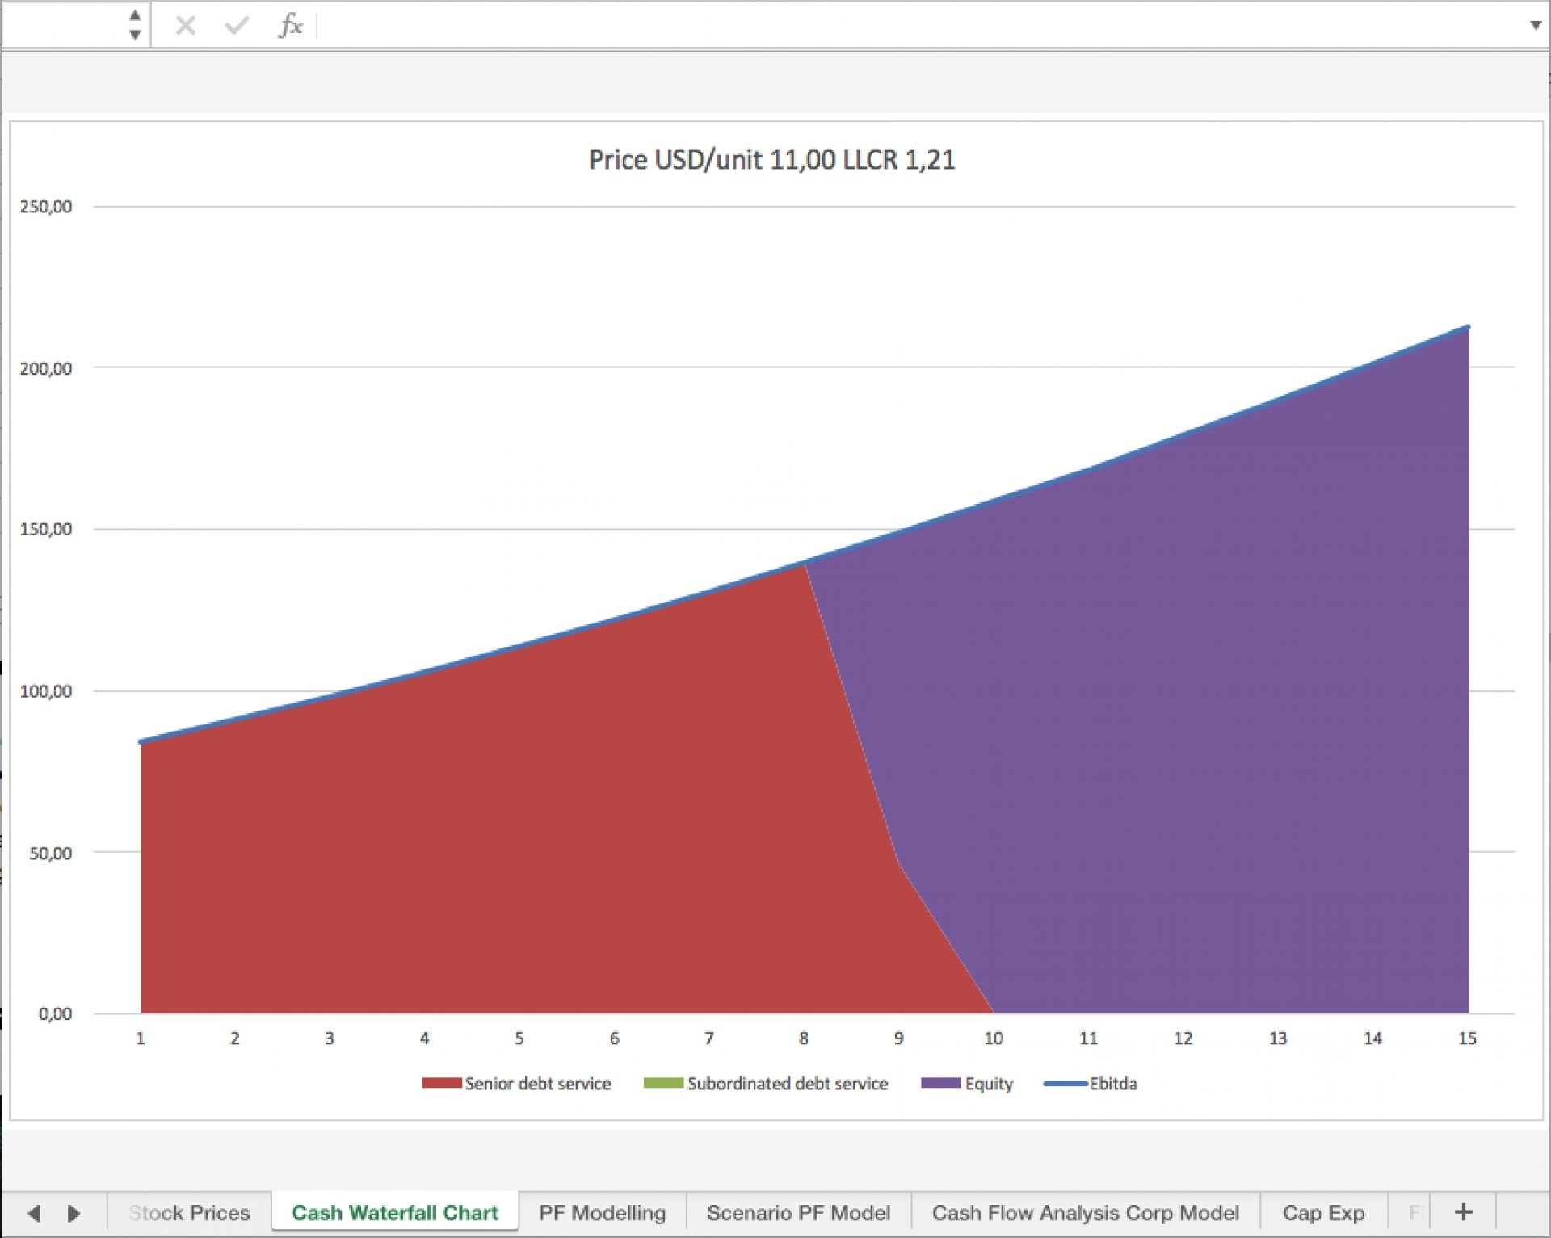Screen dimensions: 1551x1238
Task: Click the confirm entry checkmark icon
Action: click(x=237, y=26)
